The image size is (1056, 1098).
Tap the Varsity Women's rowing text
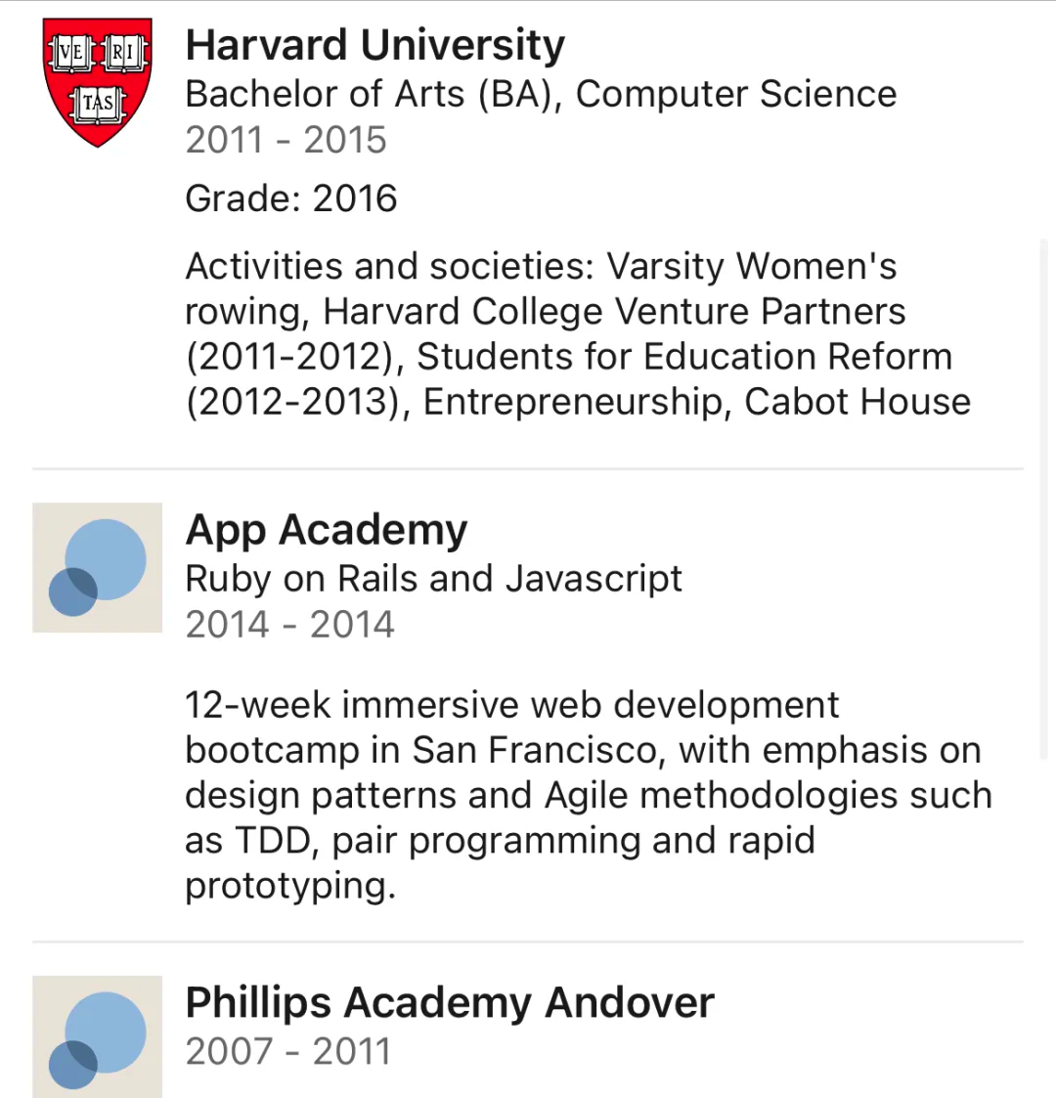click(x=751, y=266)
